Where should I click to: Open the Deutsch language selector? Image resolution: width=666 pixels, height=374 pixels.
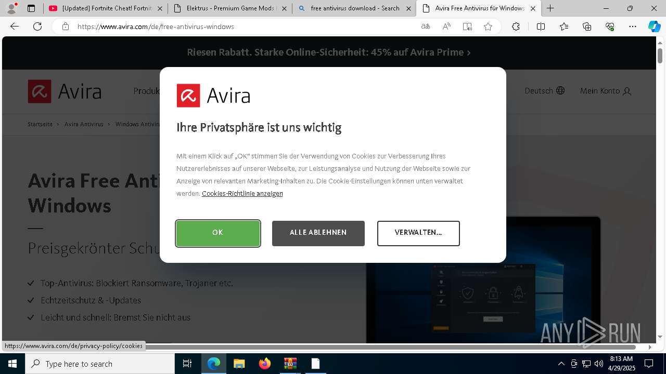point(544,91)
